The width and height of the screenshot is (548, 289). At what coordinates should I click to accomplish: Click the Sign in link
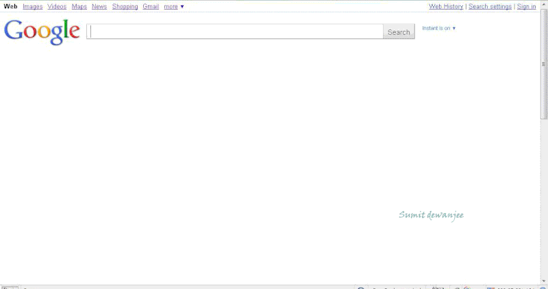click(526, 6)
